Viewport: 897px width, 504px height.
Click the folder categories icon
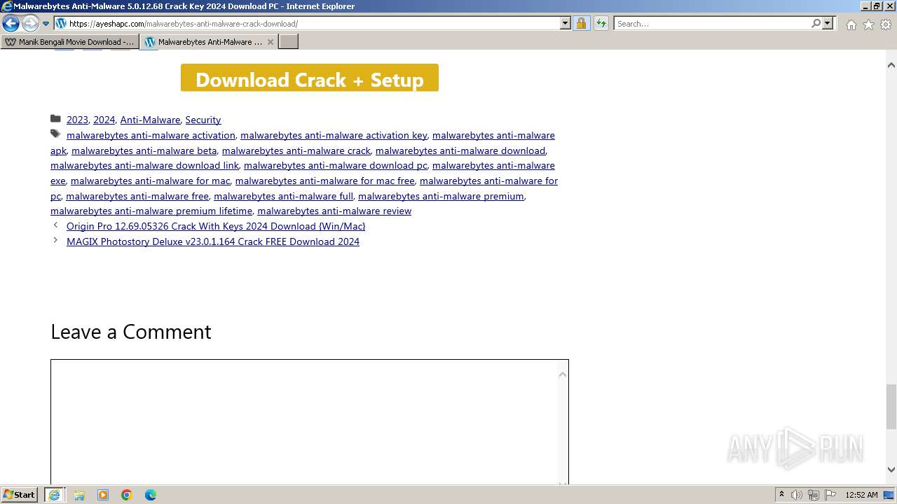pos(55,119)
